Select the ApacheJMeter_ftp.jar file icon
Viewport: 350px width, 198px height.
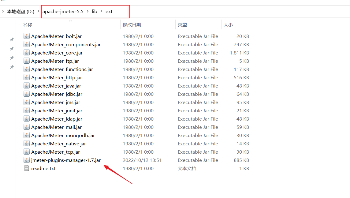(x=27, y=61)
